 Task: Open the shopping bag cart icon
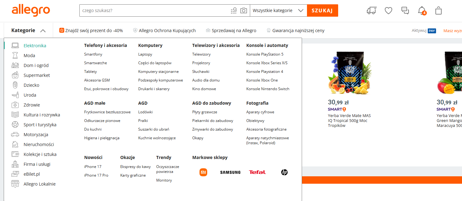[x=438, y=10]
